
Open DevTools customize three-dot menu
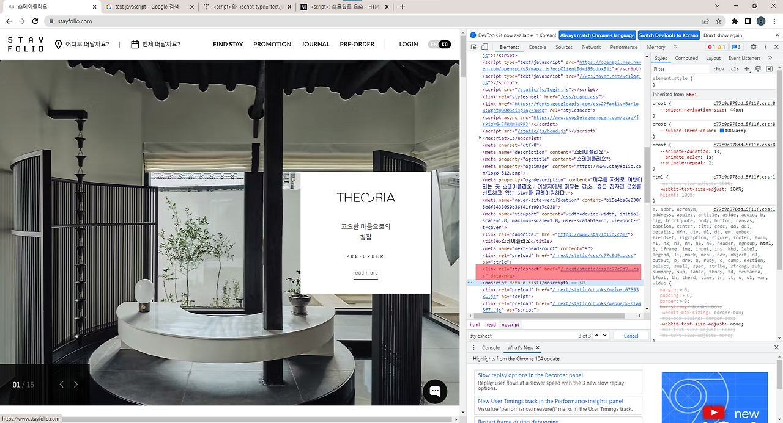[x=765, y=47]
